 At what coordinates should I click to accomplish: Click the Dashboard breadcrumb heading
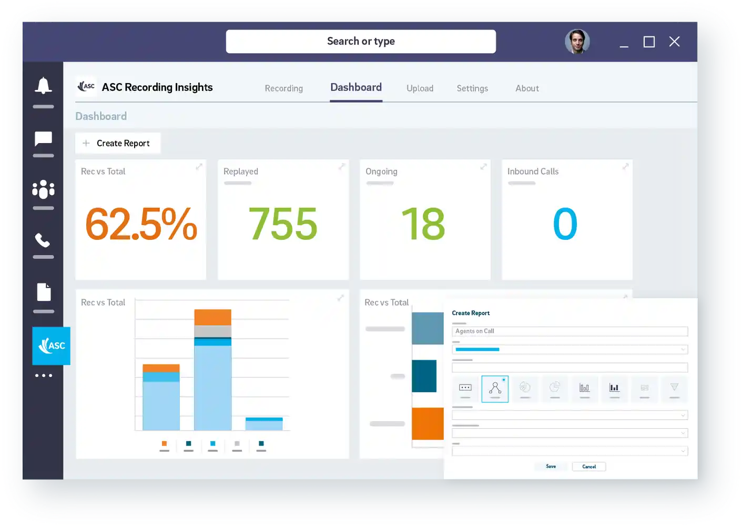tap(101, 116)
